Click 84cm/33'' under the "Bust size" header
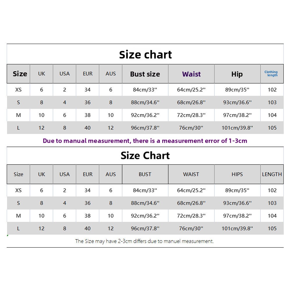This screenshot has height=291, width=291. [x=145, y=90]
